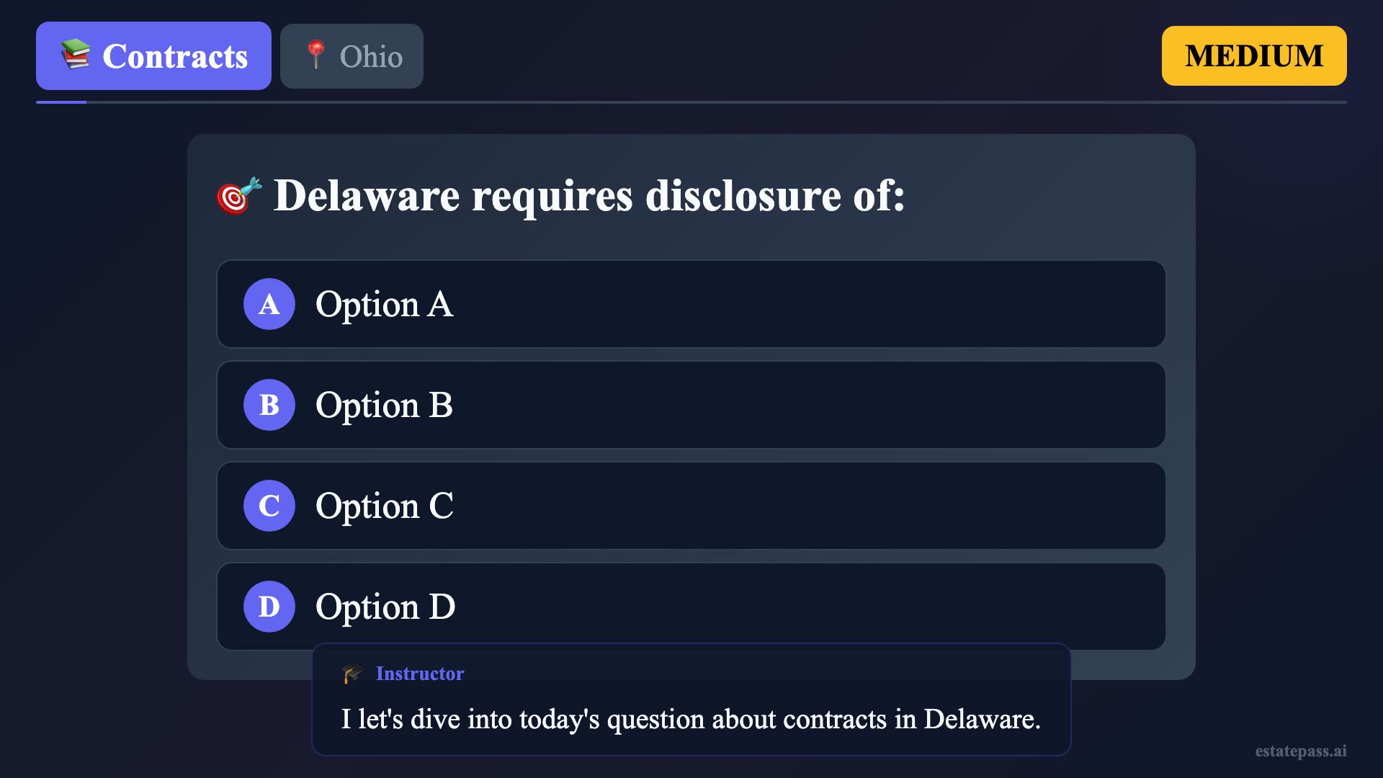Click the target dart icon by question
The height and width of the screenshot is (778, 1383).
pyautogui.click(x=238, y=195)
